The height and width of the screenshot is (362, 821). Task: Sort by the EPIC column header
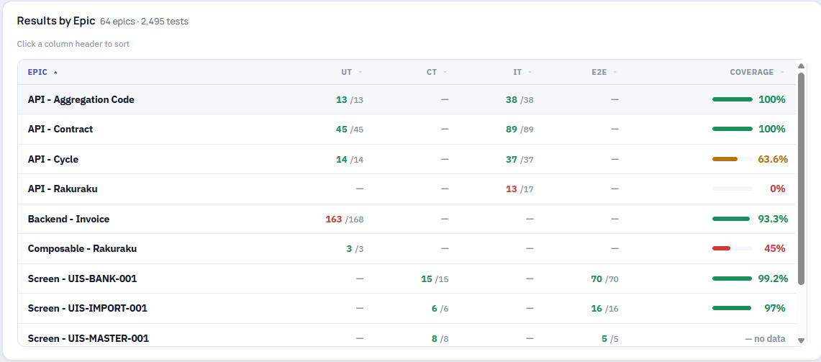point(42,72)
